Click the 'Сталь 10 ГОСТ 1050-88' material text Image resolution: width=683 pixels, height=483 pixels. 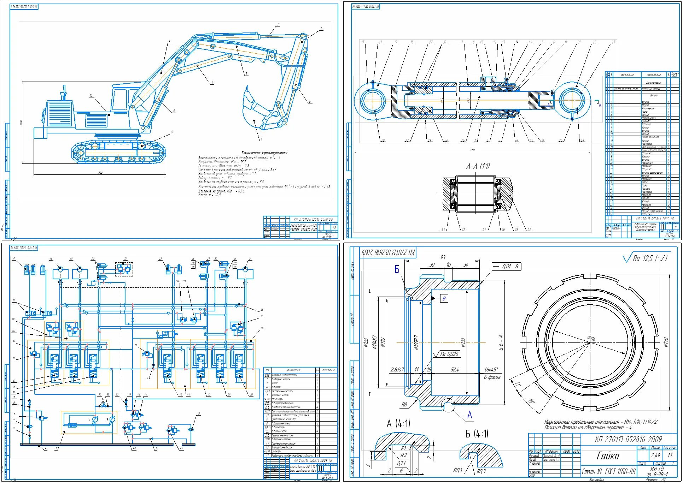(x=609, y=471)
